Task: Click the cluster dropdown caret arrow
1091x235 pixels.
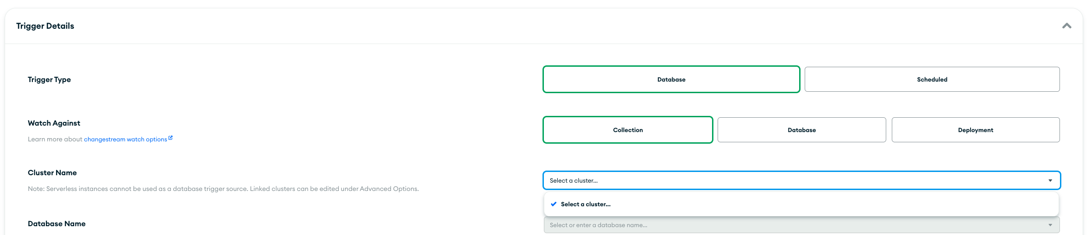Action: pyautogui.click(x=1050, y=180)
